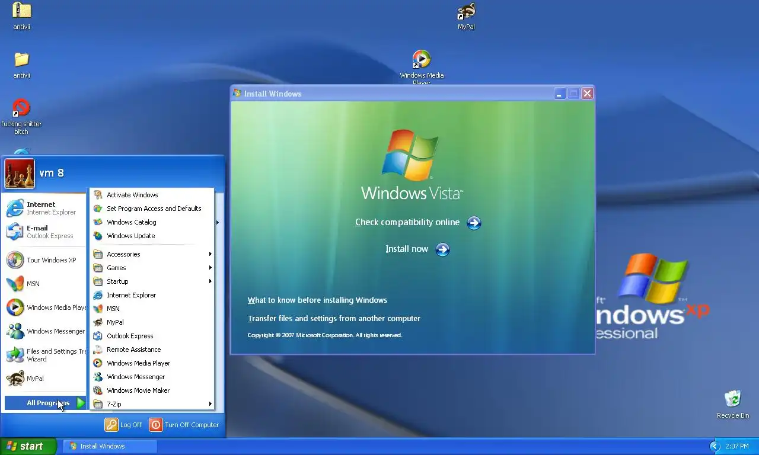Expand Windows Catalog submenu arrow

218,222
